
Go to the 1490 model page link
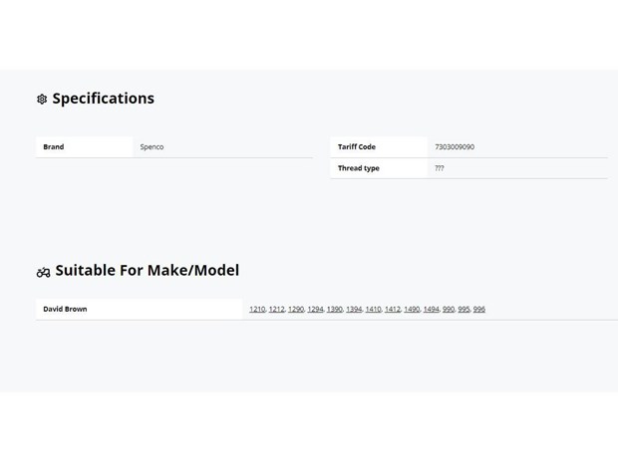(412, 309)
